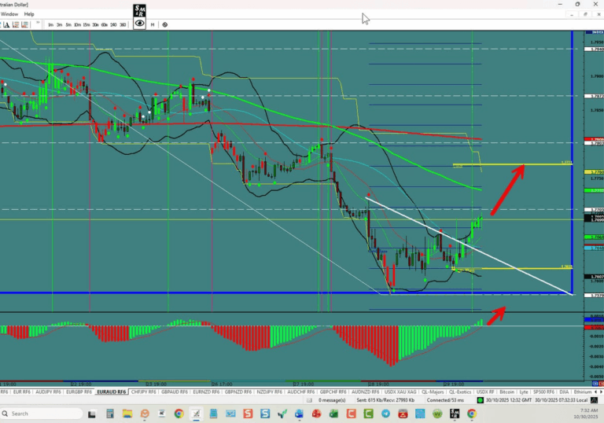Image resolution: width=604 pixels, height=423 pixels.
Task: Toggle the eye visibility icon in toolbar
Action: [x=139, y=24]
